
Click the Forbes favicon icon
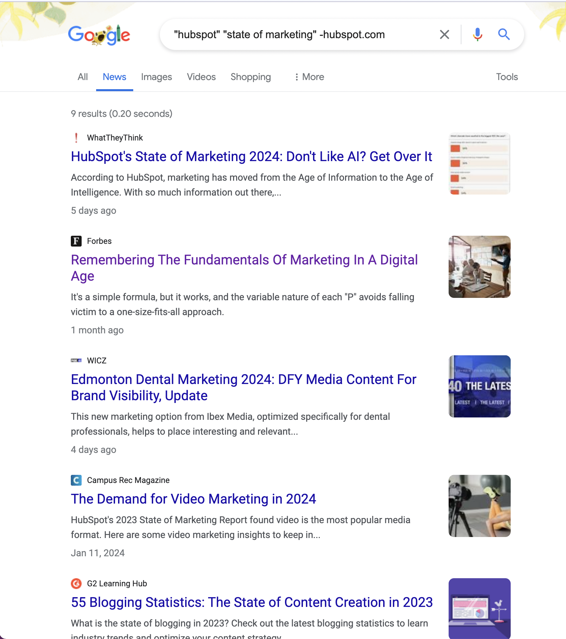tap(76, 241)
